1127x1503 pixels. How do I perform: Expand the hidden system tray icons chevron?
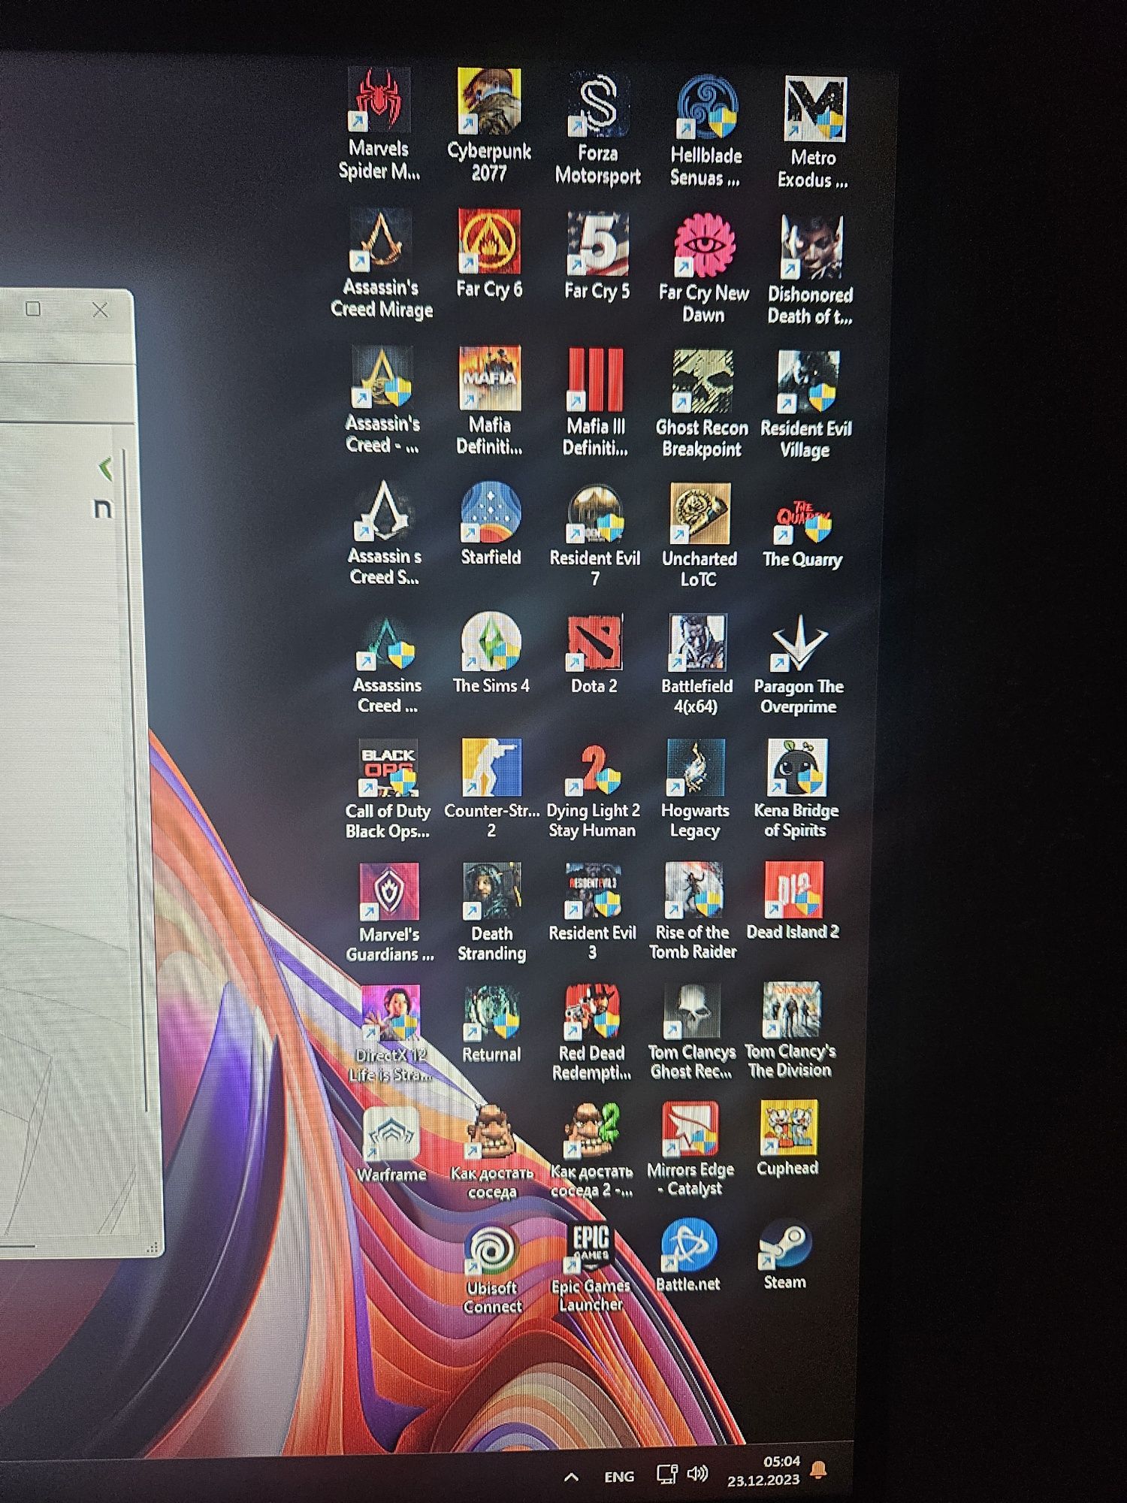[x=571, y=1477]
